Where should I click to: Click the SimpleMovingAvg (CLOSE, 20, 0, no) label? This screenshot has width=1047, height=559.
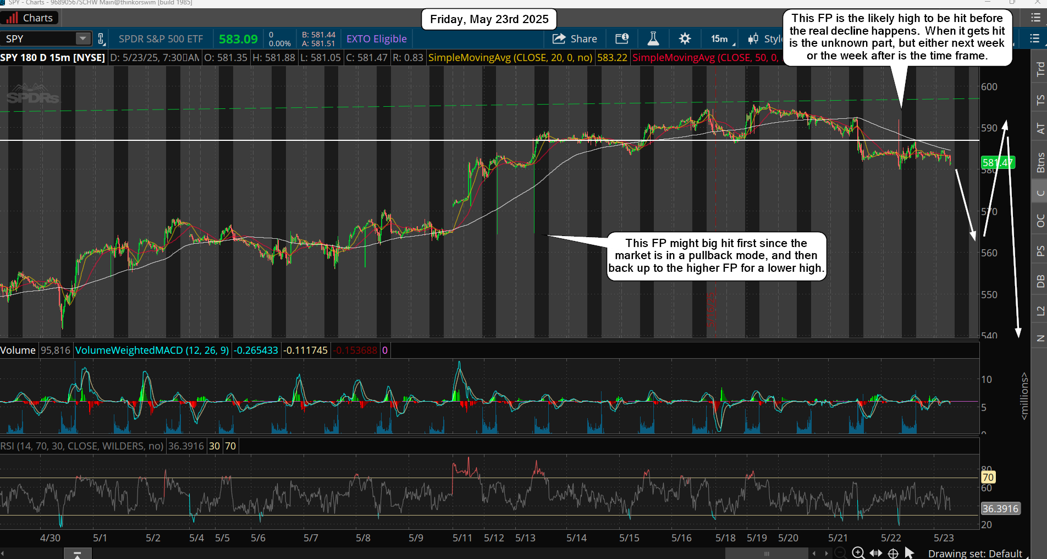click(x=510, y=58)
